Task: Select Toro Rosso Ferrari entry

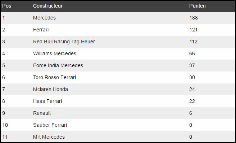Action: tap(54, 78)
